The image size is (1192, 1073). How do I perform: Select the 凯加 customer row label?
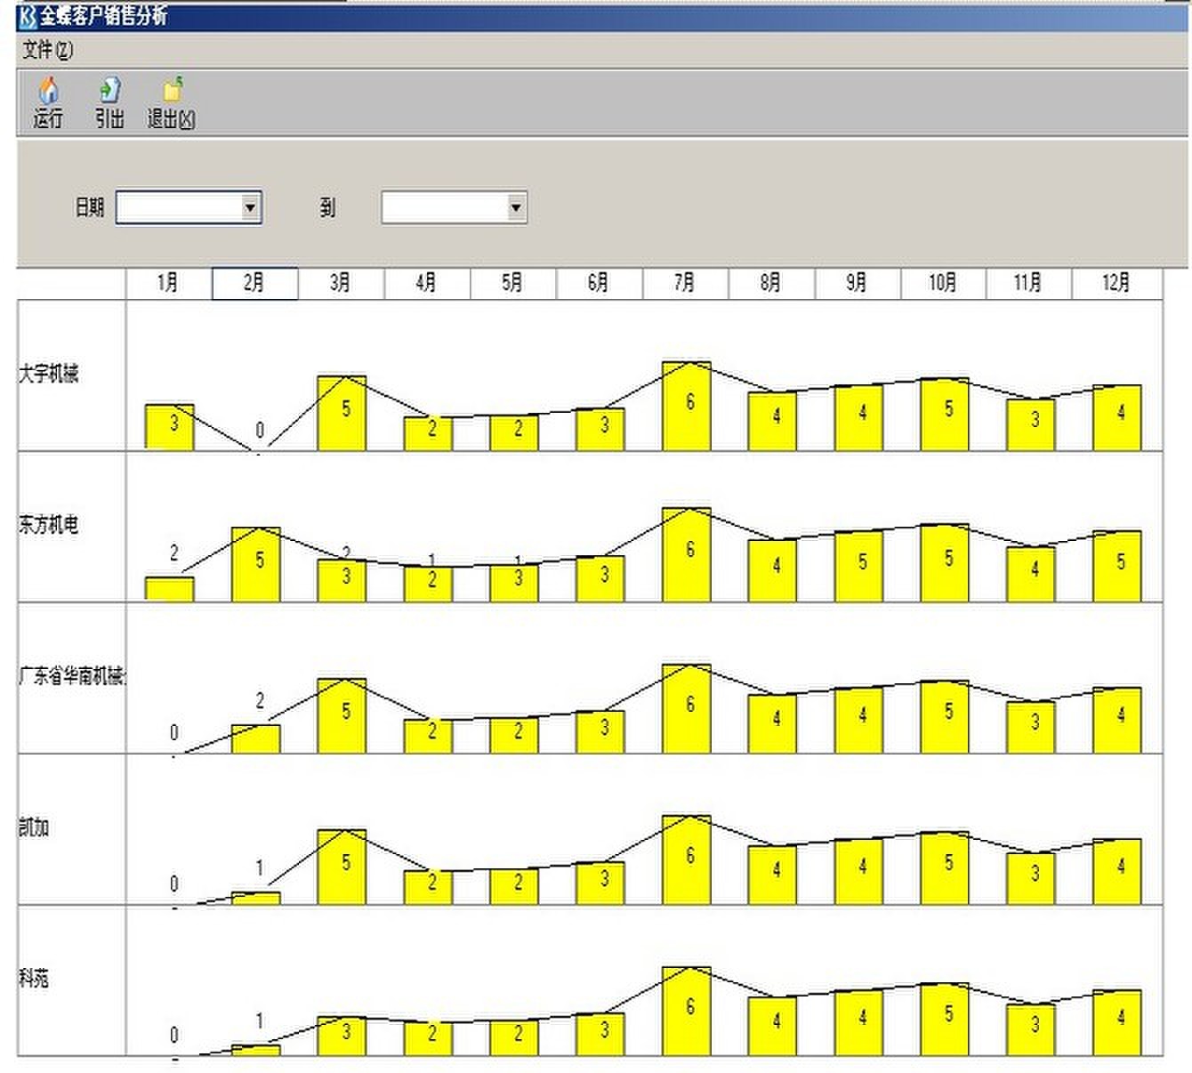[34, 827]
